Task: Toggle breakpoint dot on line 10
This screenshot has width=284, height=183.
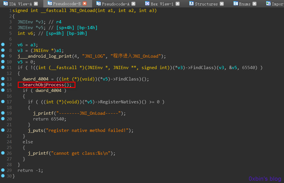Action: coord(3,61)
